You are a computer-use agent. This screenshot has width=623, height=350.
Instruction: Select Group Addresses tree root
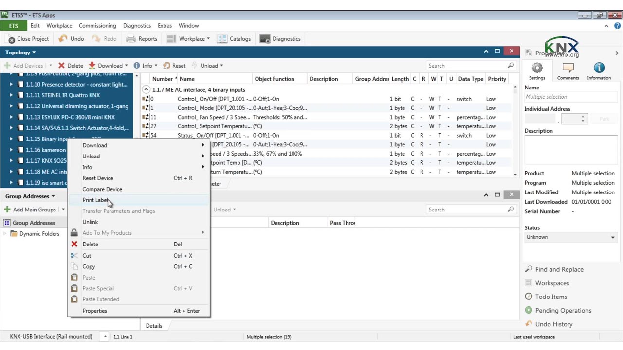click(x=34, y=223)
